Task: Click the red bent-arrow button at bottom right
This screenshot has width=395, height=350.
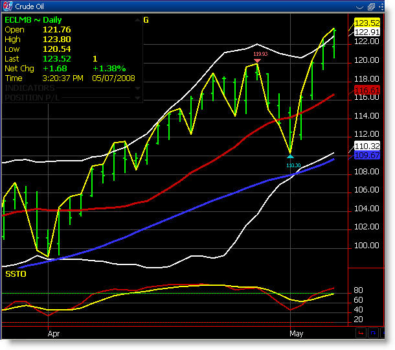Action: [361, 333]
